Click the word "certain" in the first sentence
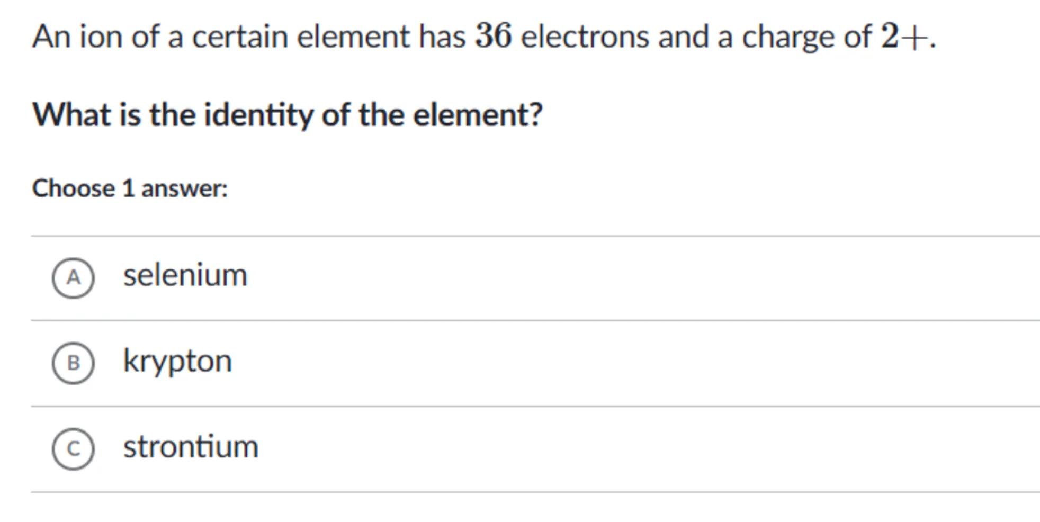Screen dimensions: 1040x522 click(240, 37)
